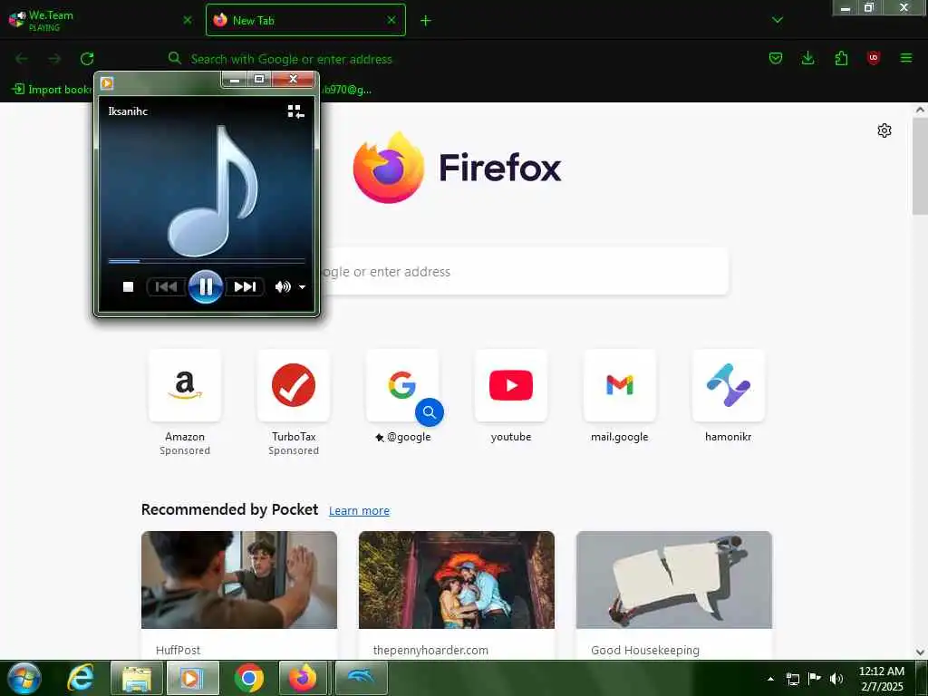Reload the current Firefox page
928x696 pixels.
(x=87, y=59)
